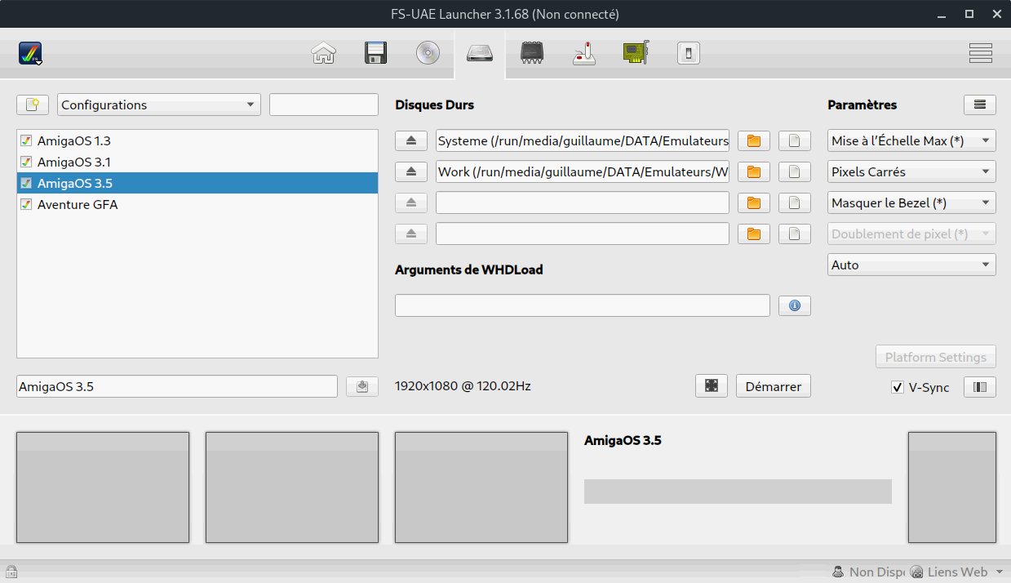1011x583 pixels.
Task: Show WHDLoad arguments info
Action: click(795, 305)
